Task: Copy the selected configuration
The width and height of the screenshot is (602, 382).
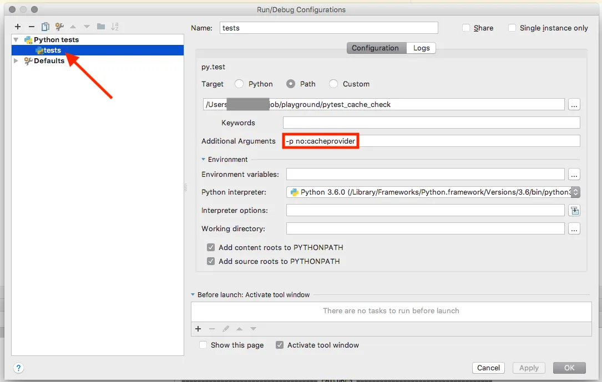Action: point(45,27)
